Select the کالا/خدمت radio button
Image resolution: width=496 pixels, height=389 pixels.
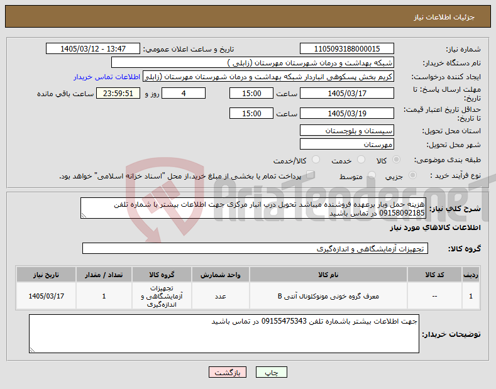pyautogui.click(x=316, y=160)
